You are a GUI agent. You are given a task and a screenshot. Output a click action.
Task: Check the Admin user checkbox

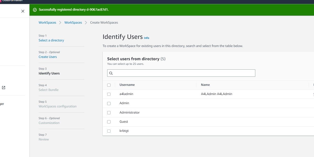(109, 103)
